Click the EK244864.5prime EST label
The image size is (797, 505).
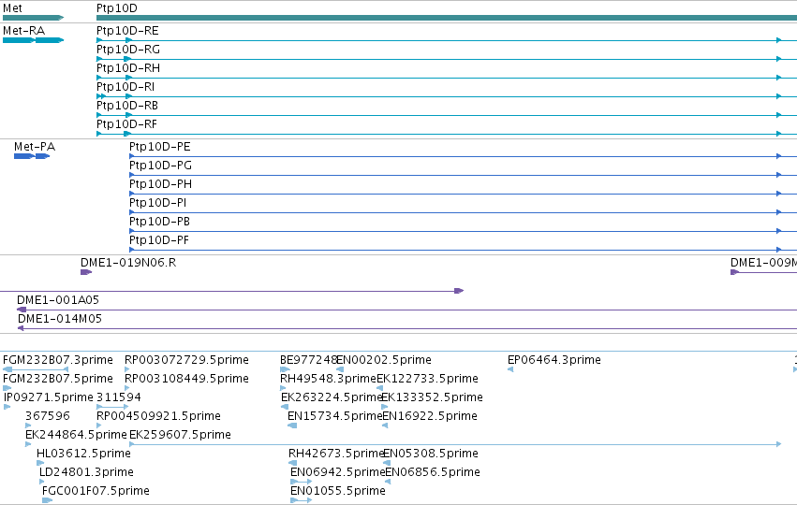76,435
